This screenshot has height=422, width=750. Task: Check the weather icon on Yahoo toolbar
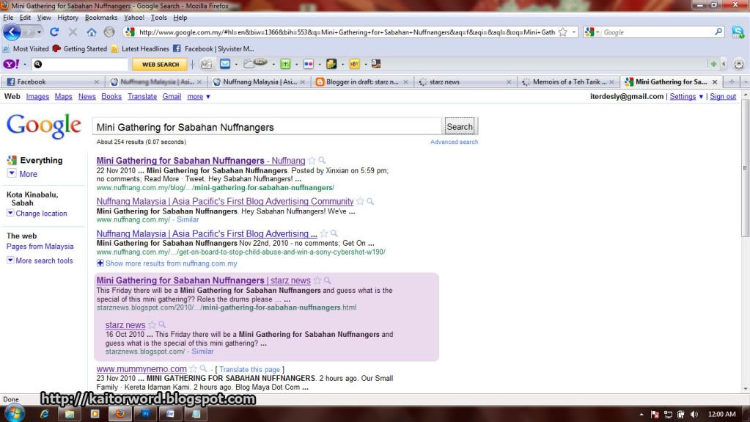coord(255,63)
